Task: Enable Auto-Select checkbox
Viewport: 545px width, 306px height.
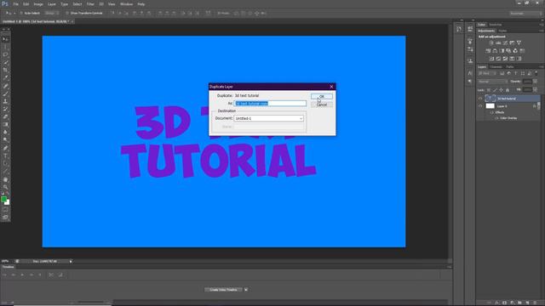Action: coord(20,14)
